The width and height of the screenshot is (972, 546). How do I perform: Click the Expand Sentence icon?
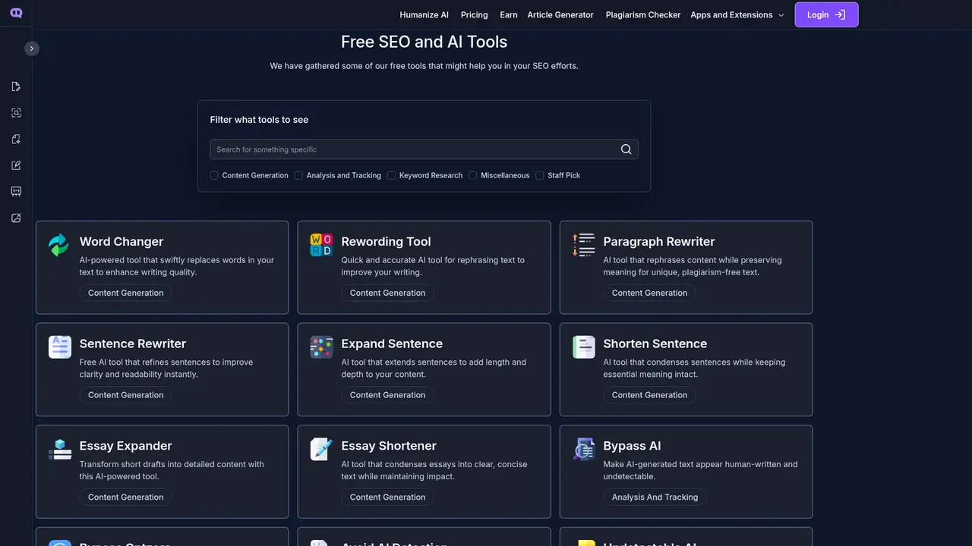pyautogui.click(x=321, y=347)
